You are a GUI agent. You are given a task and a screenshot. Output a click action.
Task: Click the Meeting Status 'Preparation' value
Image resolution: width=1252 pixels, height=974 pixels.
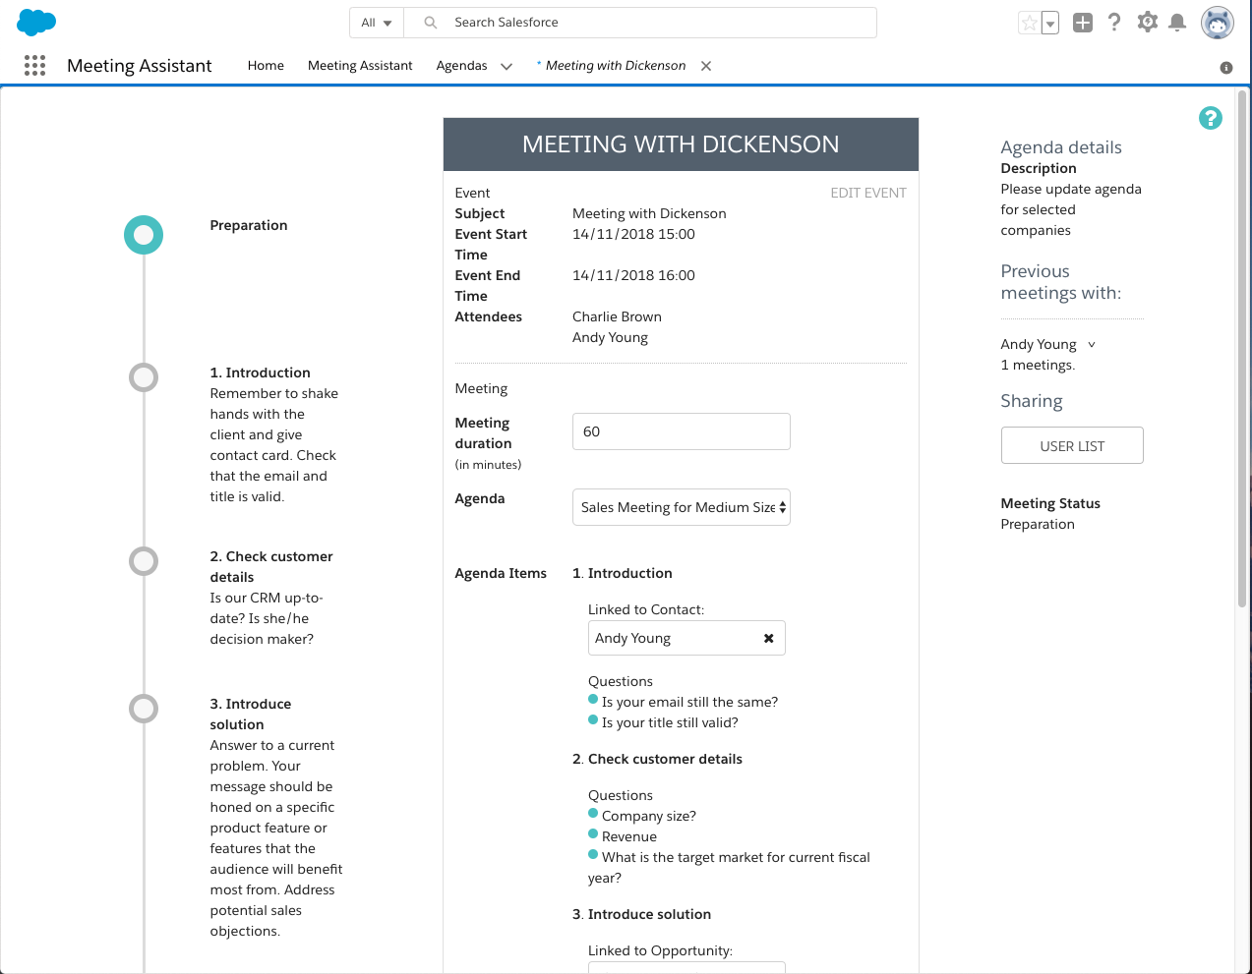point(1038,524)
